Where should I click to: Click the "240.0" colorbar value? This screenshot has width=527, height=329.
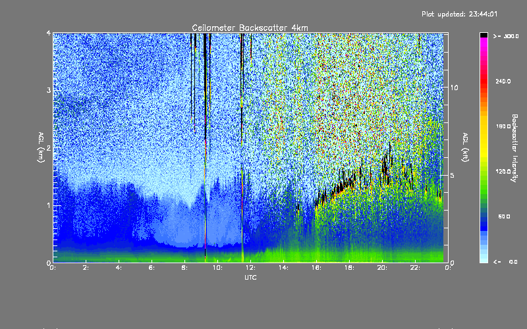pos(503,81)
